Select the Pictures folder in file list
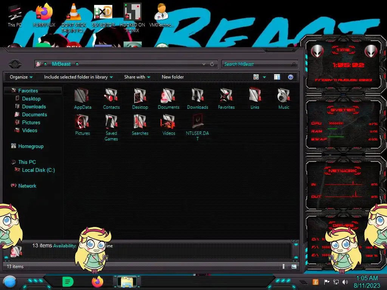387x290 pixels. pos(82,125)
